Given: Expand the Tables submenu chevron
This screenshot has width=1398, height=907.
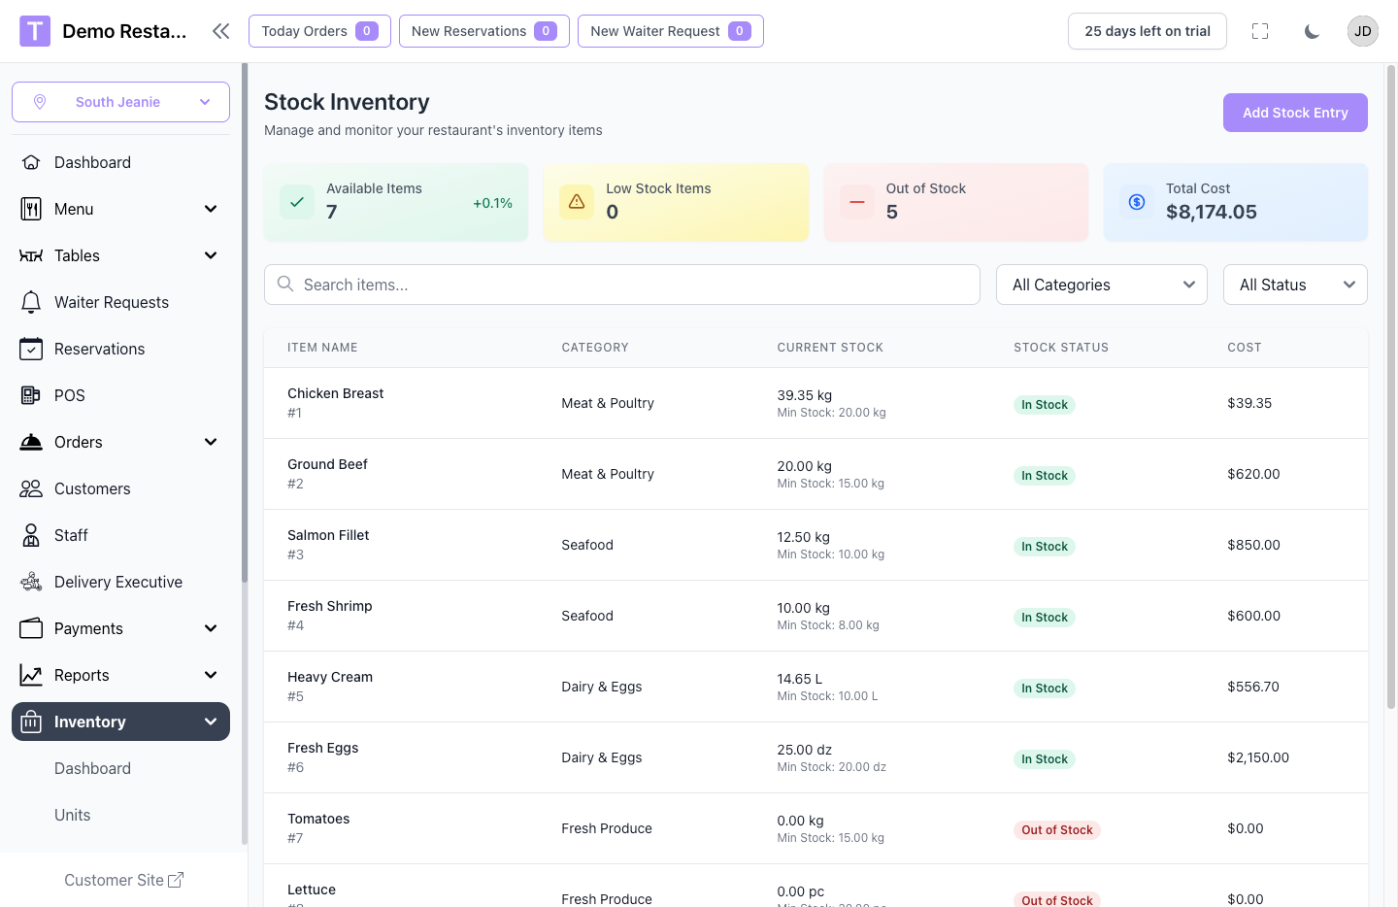Looking at the screenshot, I should (x=211, y=255).
